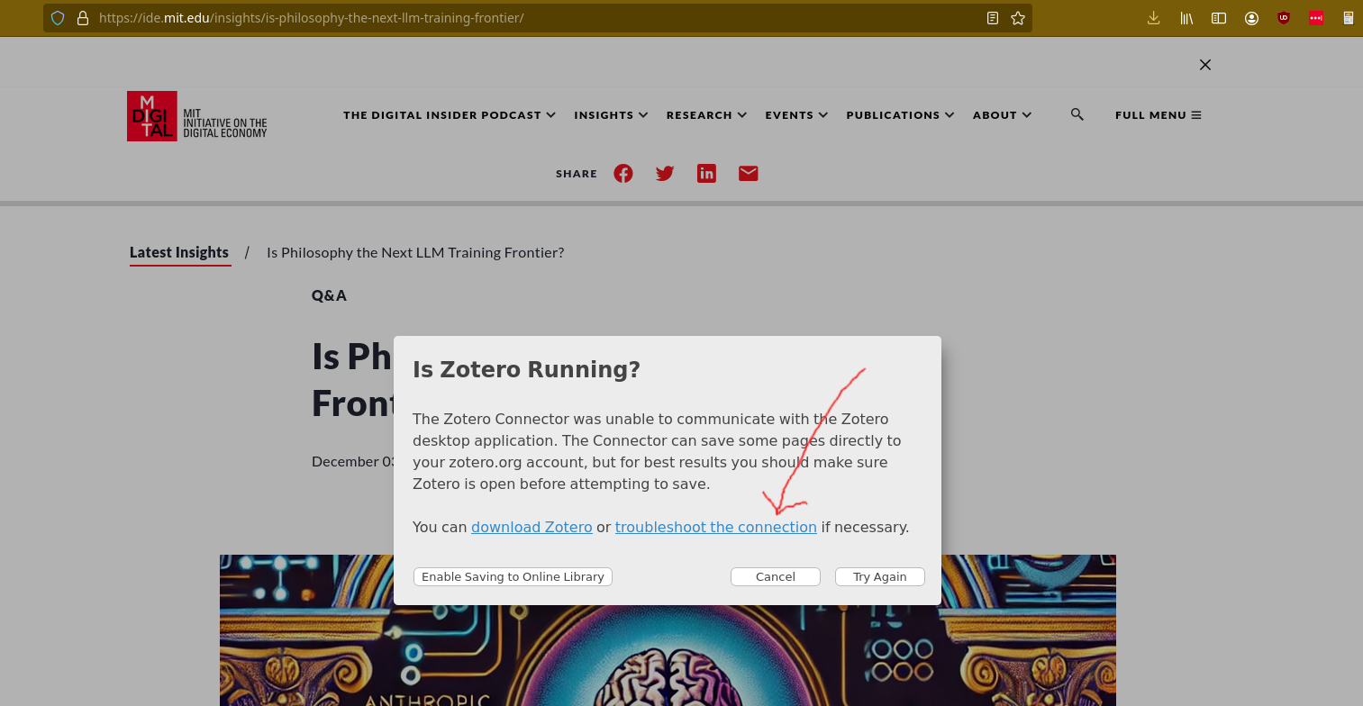Open the uBlock Origin extension
Image resolution: width=1363 pixels, height=706 pixels.
pyautogui.click(x=1284, y=18)
